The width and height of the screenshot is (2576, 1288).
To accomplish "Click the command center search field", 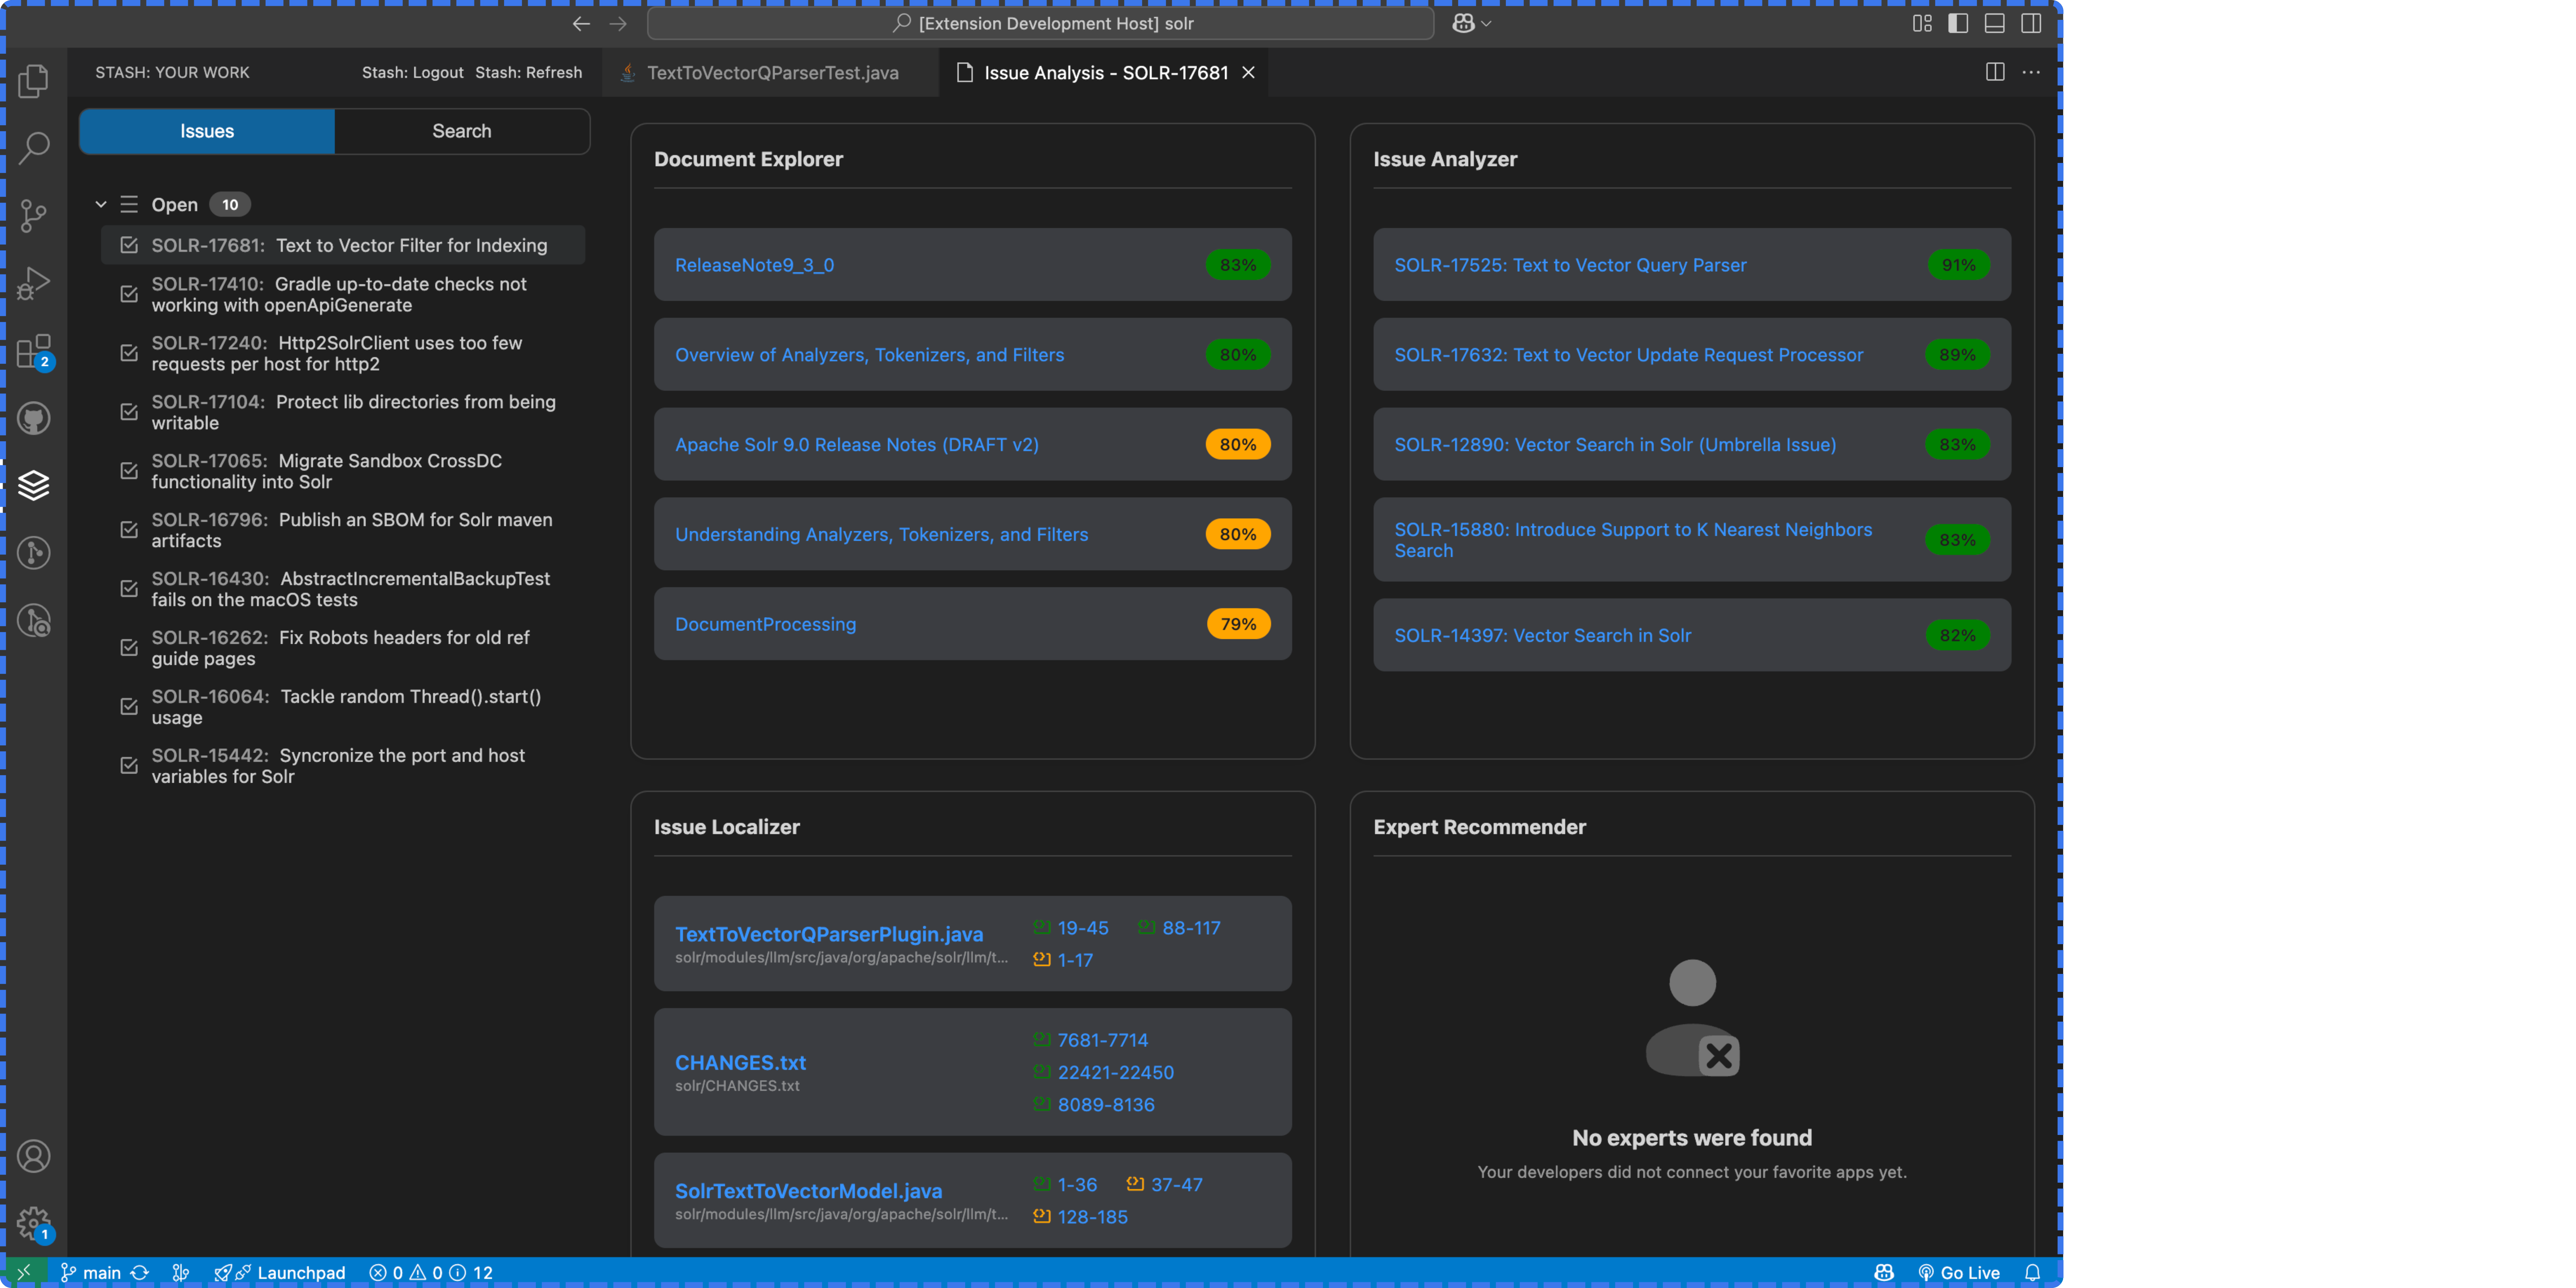I will [x=1040, y=23].
